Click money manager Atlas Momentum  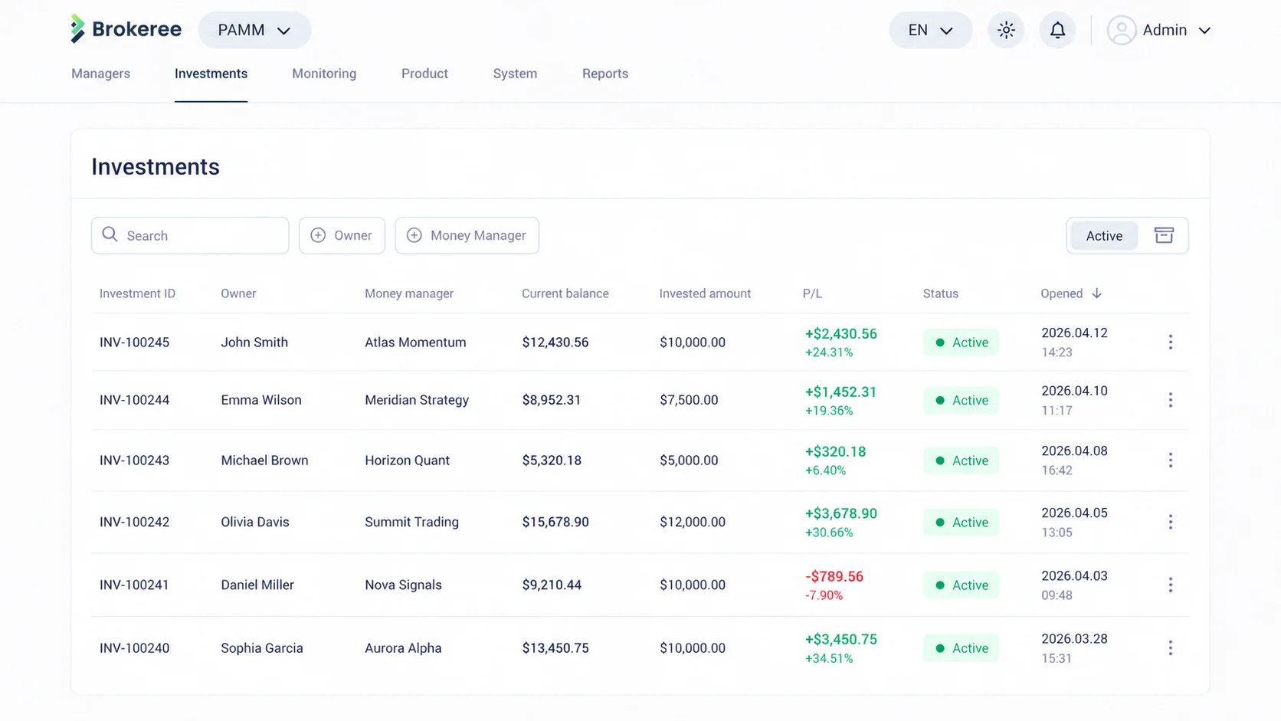(415, 342)
